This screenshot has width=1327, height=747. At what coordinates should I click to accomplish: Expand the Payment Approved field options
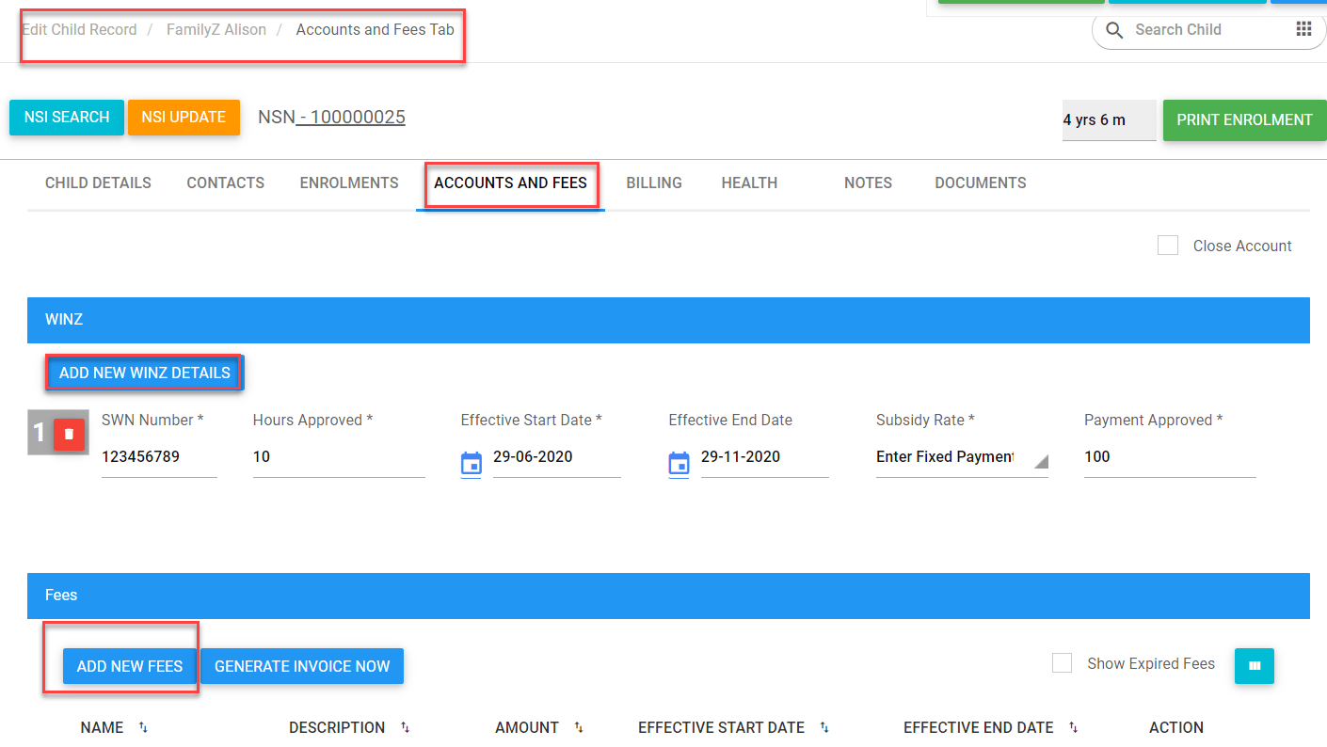pyautogui.click(x=1170, y=456)
